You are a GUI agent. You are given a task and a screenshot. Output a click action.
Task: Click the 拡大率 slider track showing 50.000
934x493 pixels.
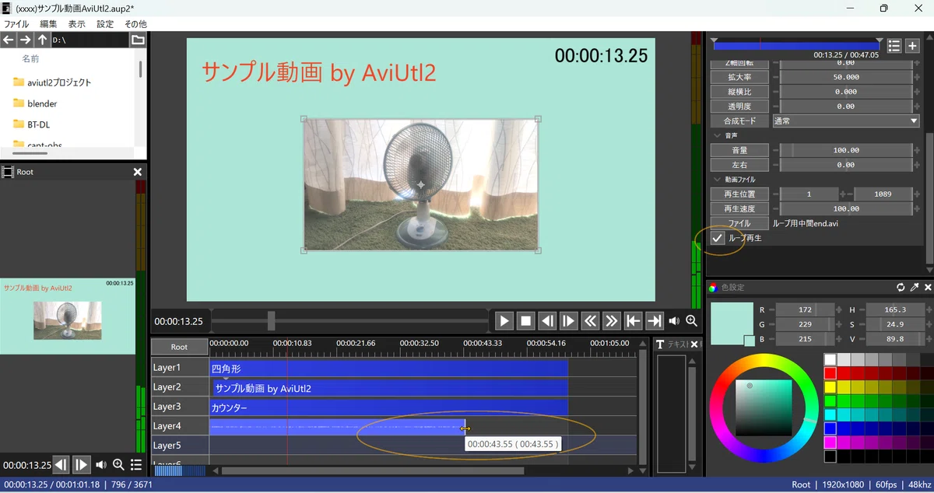point(846,77)
